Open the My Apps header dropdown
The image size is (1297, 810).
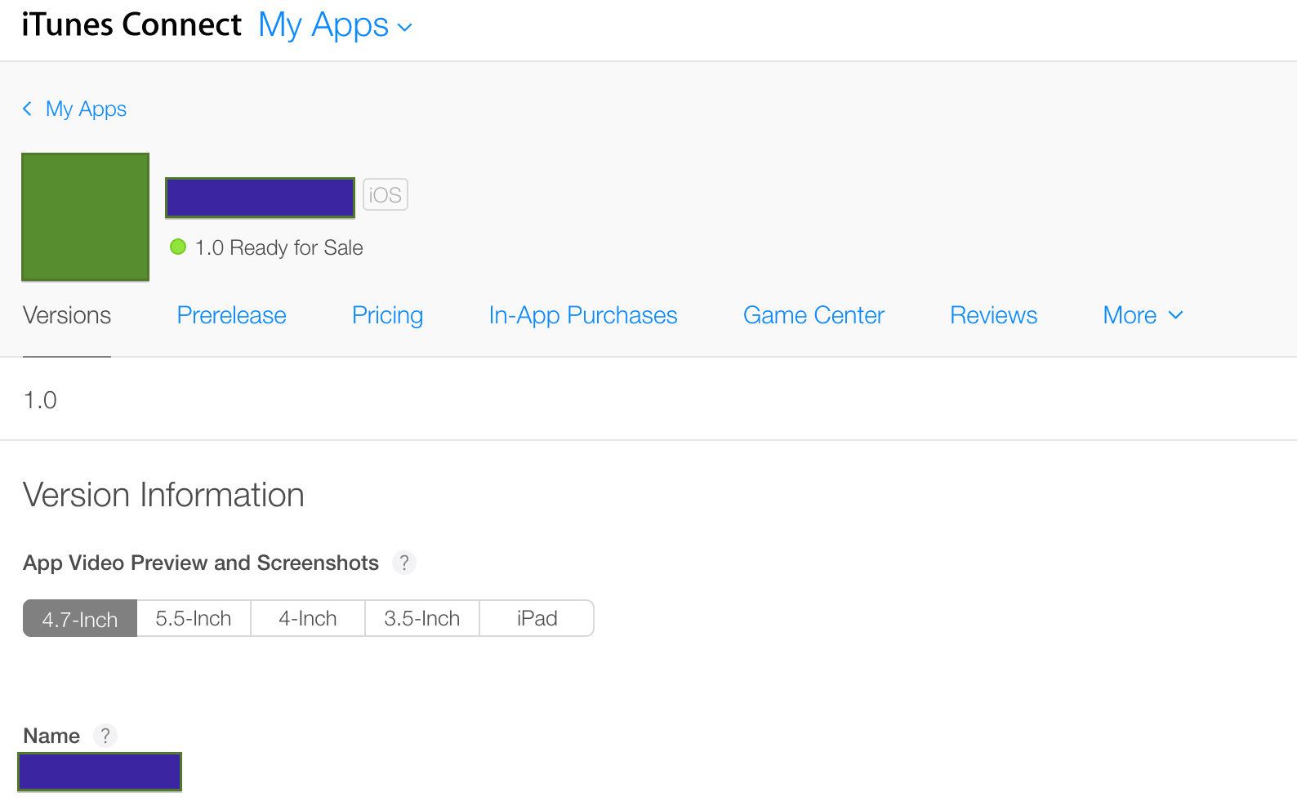(x=335, y=25)
